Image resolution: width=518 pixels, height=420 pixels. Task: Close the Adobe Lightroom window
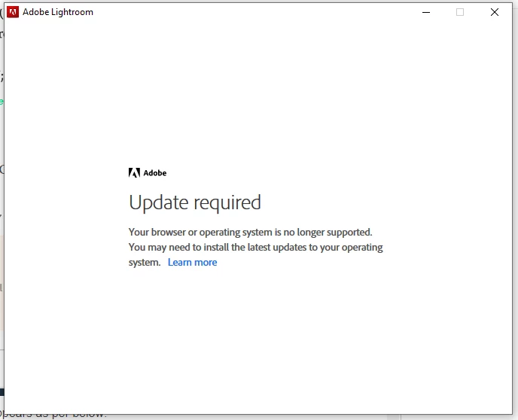coord(495,12)
